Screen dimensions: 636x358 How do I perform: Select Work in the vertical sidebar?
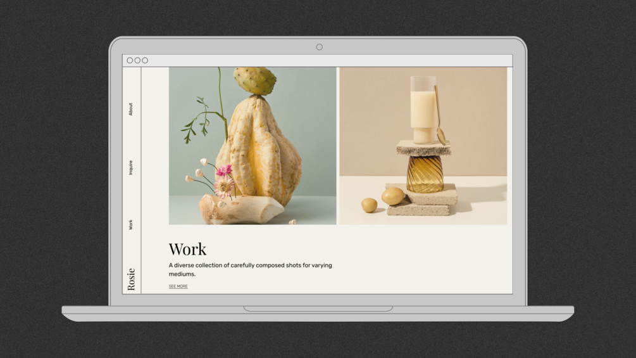point(130,225)
